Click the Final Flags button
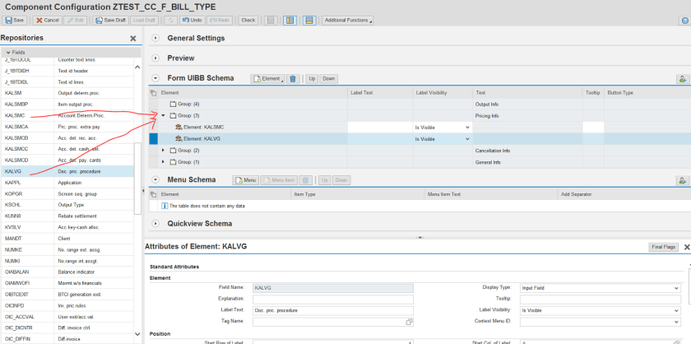 [x=663, y=246]
